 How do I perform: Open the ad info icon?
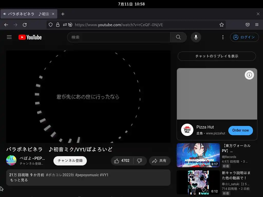(249, 75)
